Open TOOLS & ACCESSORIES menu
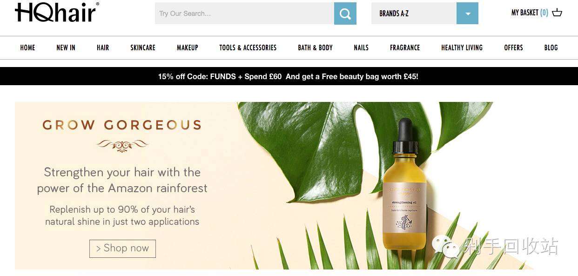578x276 pixels. pos(248,47)
